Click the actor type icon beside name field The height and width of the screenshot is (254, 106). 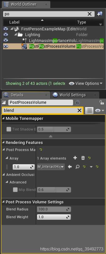coord(4,102)
